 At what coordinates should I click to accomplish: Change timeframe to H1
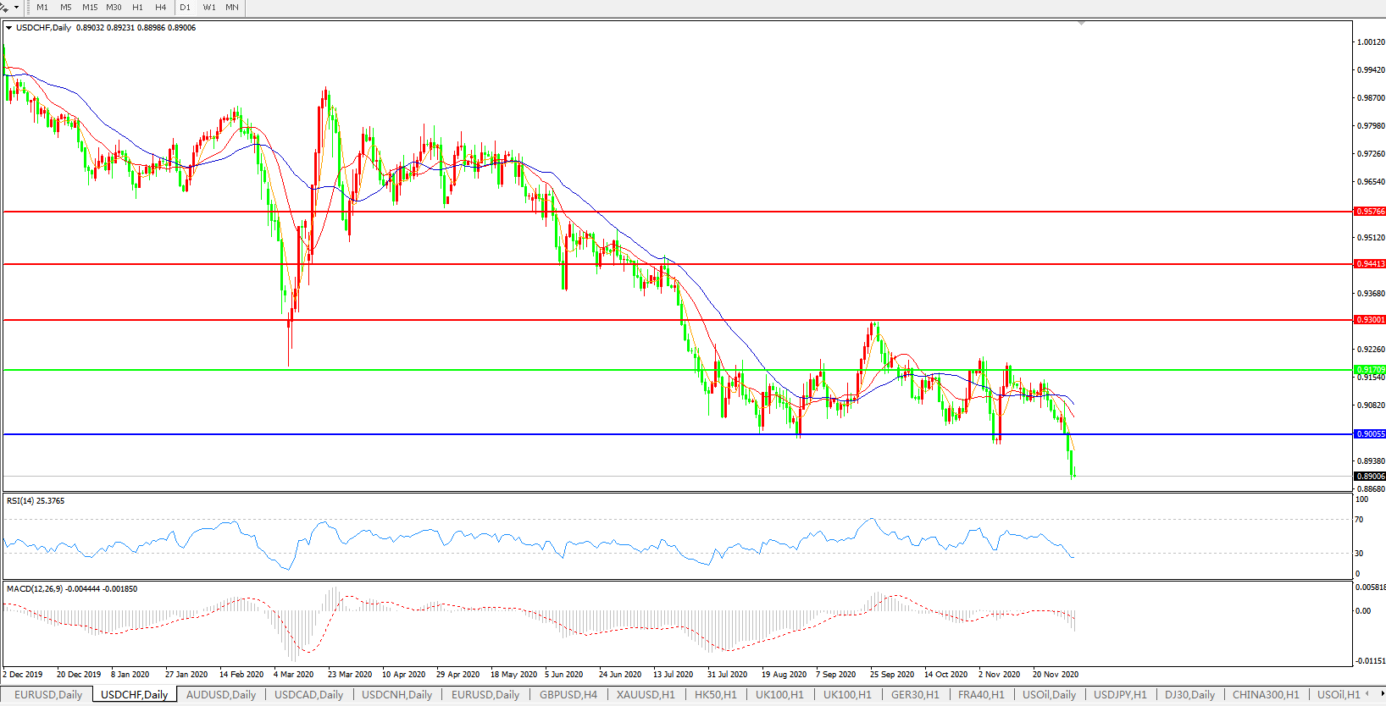click(138, 8)
